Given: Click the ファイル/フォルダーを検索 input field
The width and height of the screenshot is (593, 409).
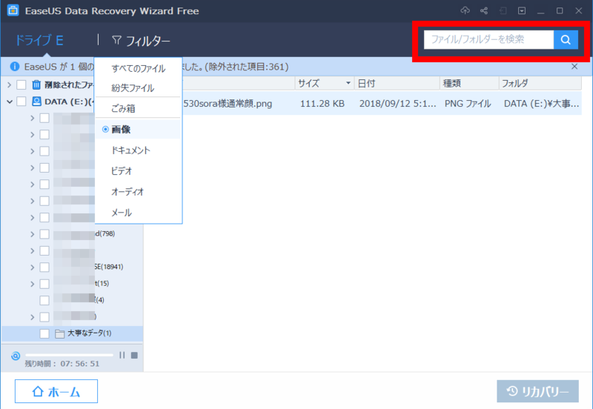Looking at the screenshot, I should [x=488, y=39].
